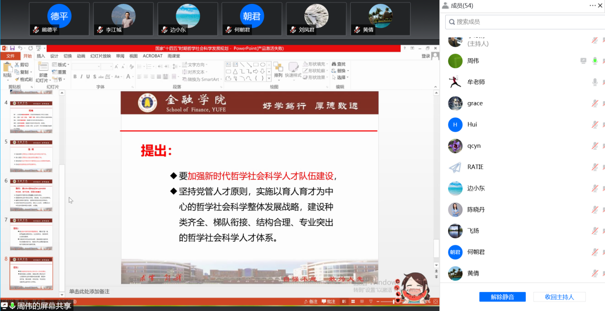Click the Unmute (解除静音) button
Screen dimensions: 605x311
click(x=502, y=297)
